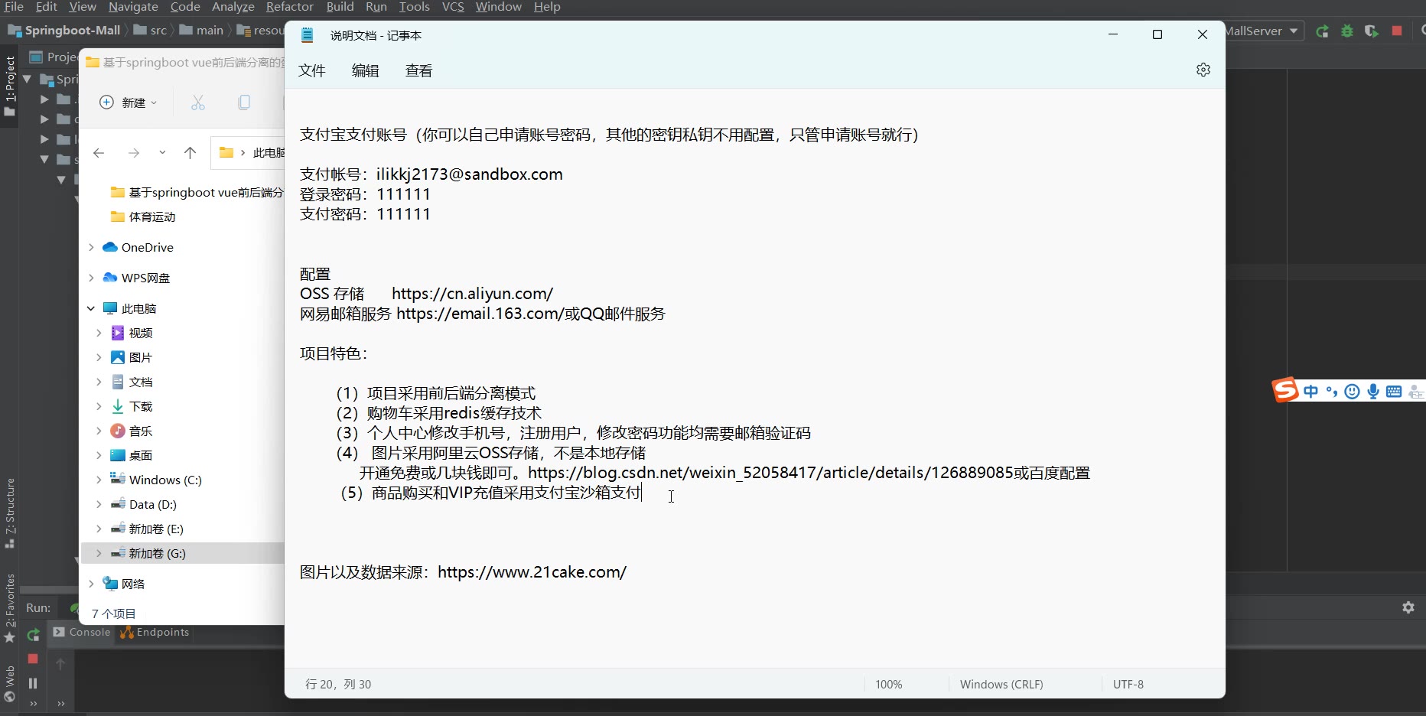Open IntelliJ Refactor menu

[x=290, y=7]
